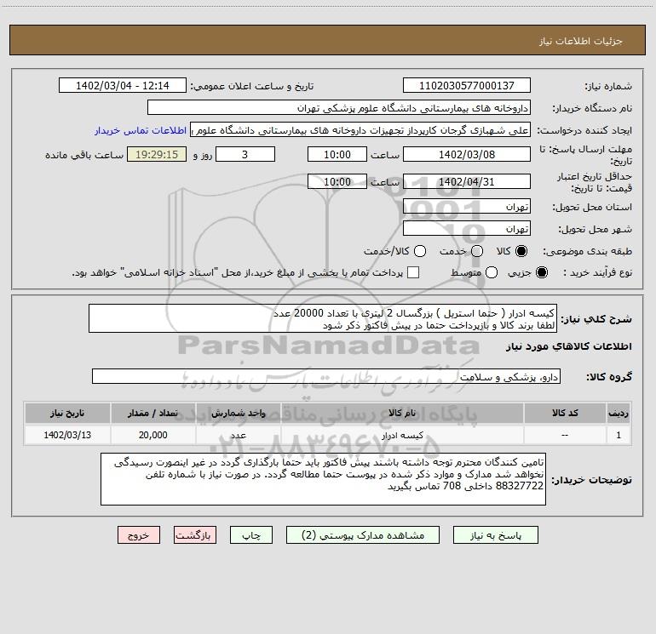
Task: Click the 'اطلاعات کالاهای مورد نیاز' section heading
Action: coord(569,346)
